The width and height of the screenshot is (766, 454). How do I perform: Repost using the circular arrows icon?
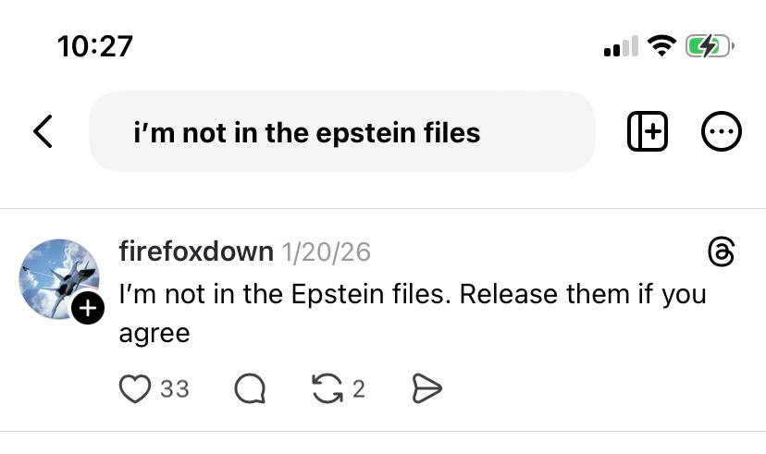tap(327, 389)
